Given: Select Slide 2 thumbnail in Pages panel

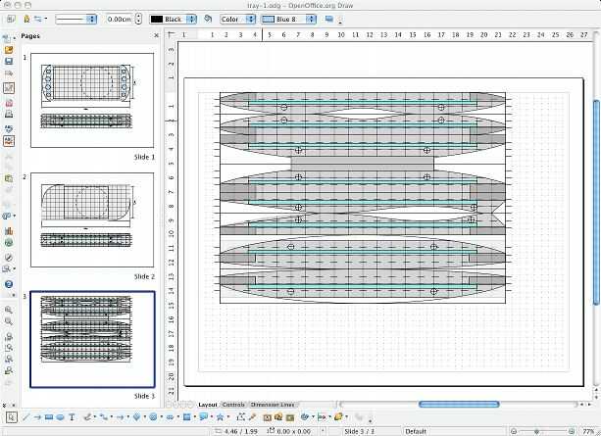Looking at the screenshot, I should [x=92, y=220].
